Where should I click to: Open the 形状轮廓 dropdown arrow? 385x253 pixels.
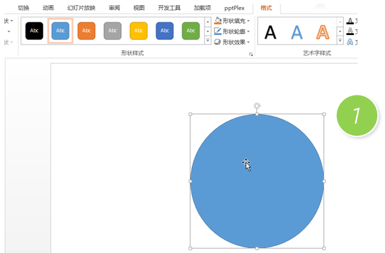tap(248, 31)
